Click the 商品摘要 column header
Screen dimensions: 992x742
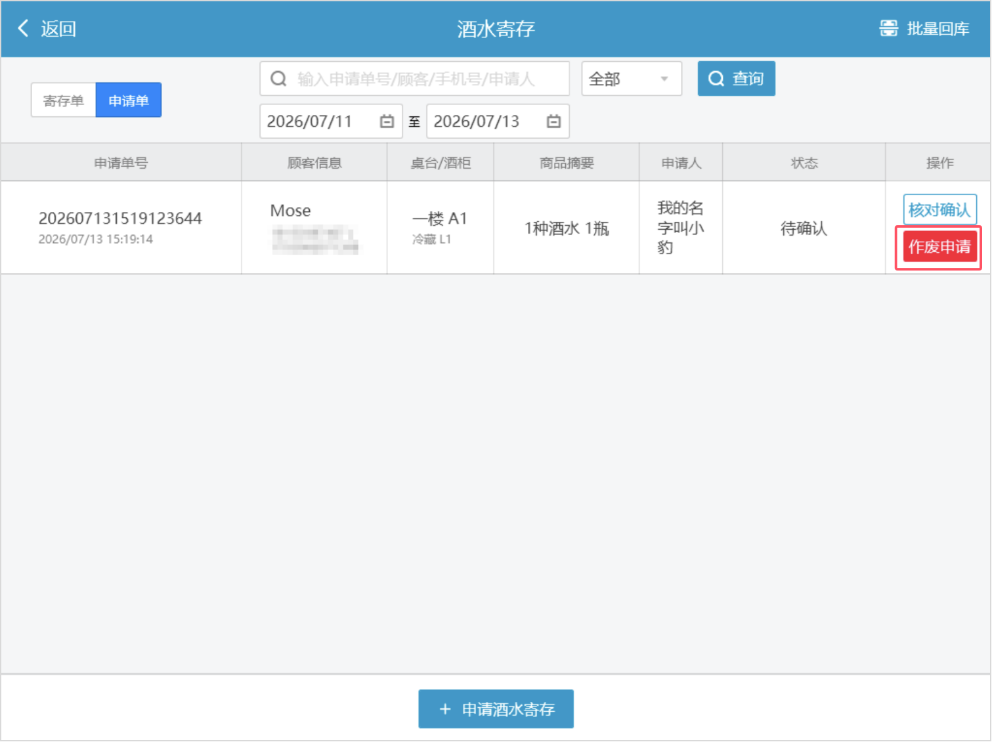[567, 163]
